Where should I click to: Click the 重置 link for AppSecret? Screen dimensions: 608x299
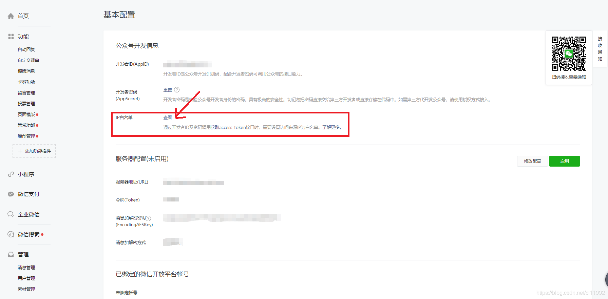coord(168,90)
